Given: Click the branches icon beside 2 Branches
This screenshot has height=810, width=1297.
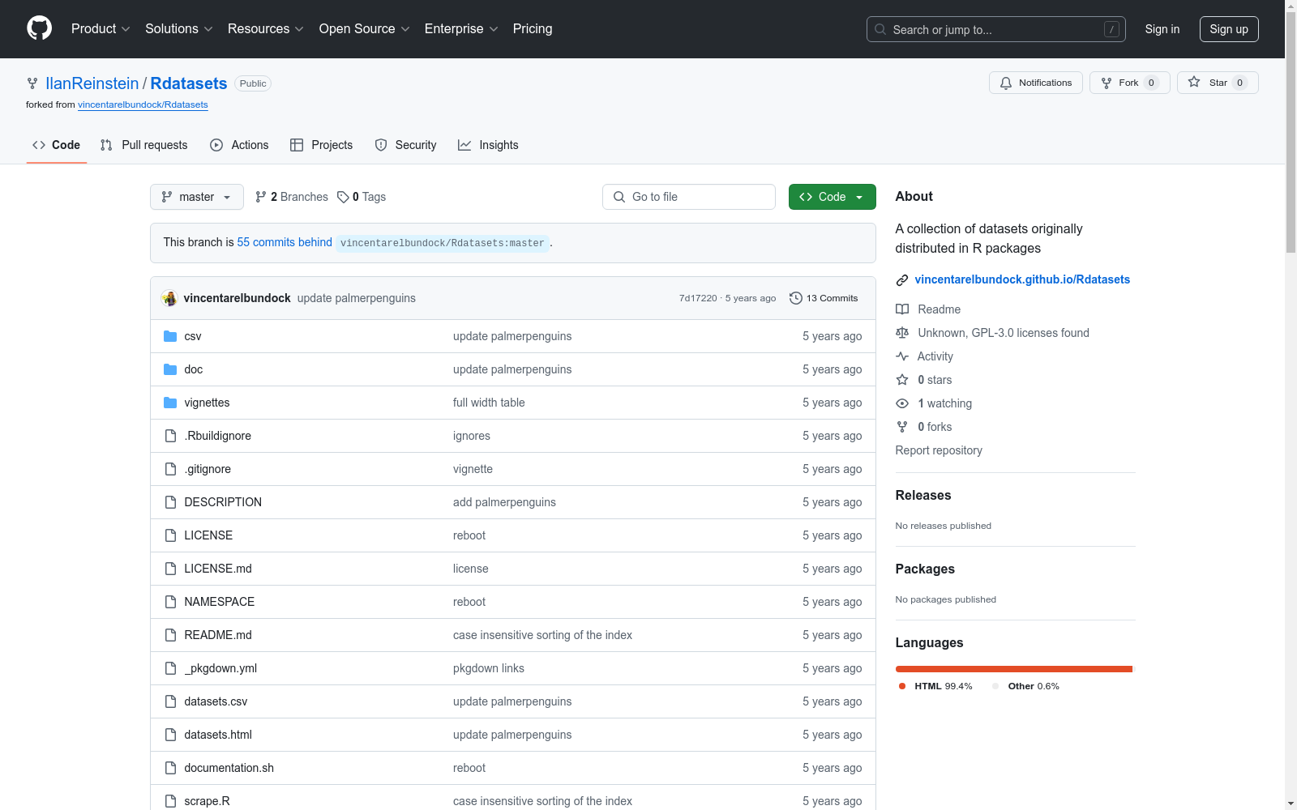Looking at the screenshot, I should [x=261, y=197].
